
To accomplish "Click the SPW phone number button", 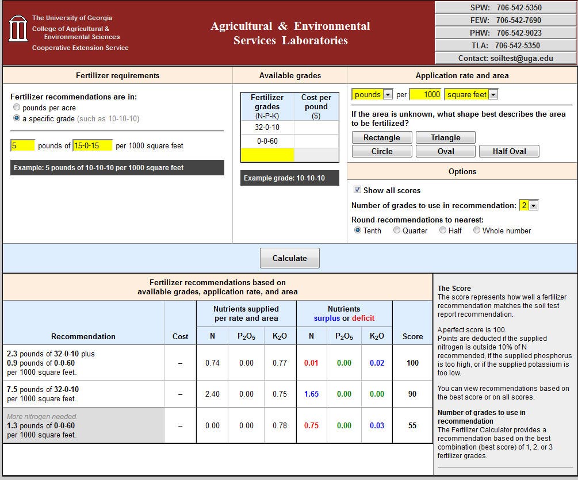I will [506, 7].
